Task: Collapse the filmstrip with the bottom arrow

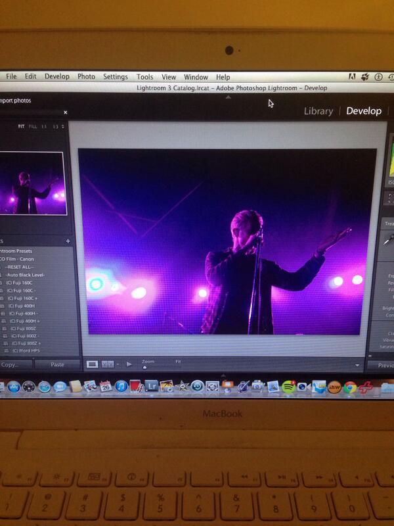Action: pyautogui.click(x=223, y=375)
